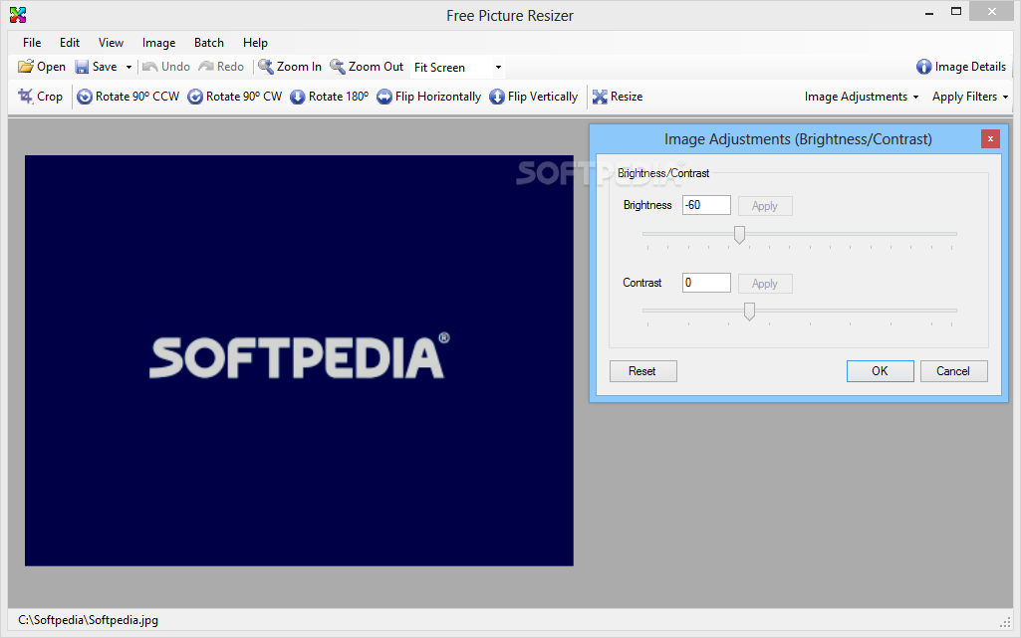Expand the Save dropdown arrow
Viewport: 1021px width, 638px height.
click(128, 67)
